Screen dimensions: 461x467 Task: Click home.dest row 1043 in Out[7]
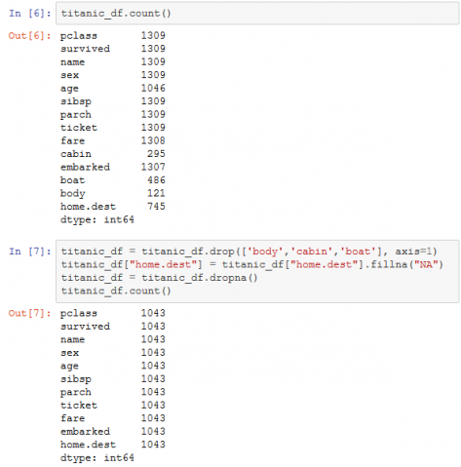pyautogui.click(x=113, y=445)
